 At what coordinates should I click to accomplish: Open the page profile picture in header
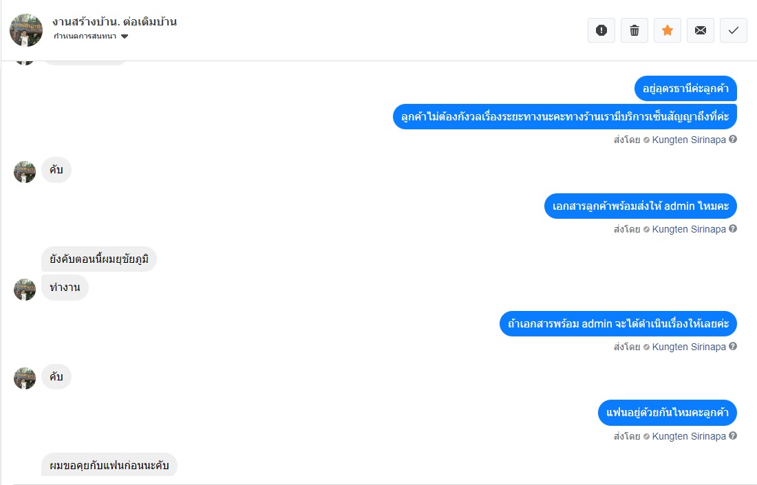[x=26, y=30]
